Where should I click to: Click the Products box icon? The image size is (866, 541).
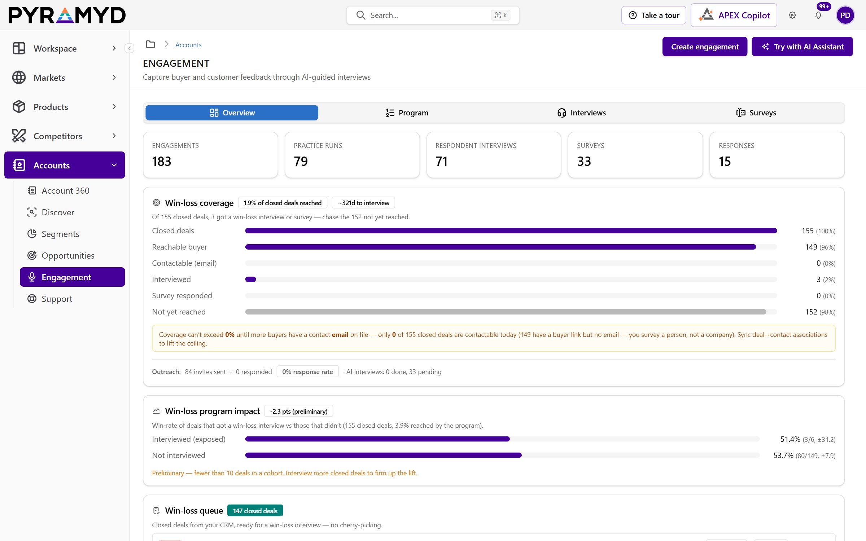[x=19, y=107]
